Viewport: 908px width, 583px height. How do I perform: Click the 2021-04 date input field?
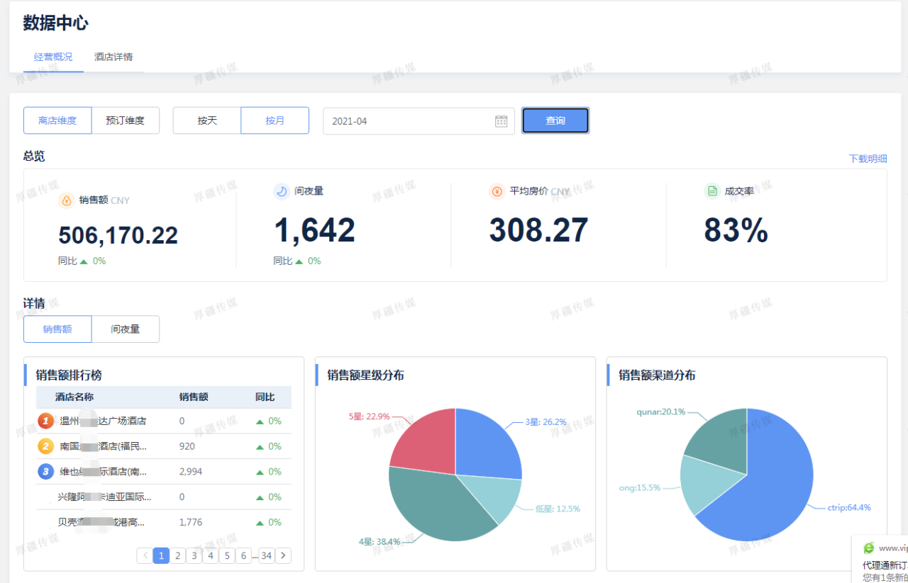coord(419,121)
